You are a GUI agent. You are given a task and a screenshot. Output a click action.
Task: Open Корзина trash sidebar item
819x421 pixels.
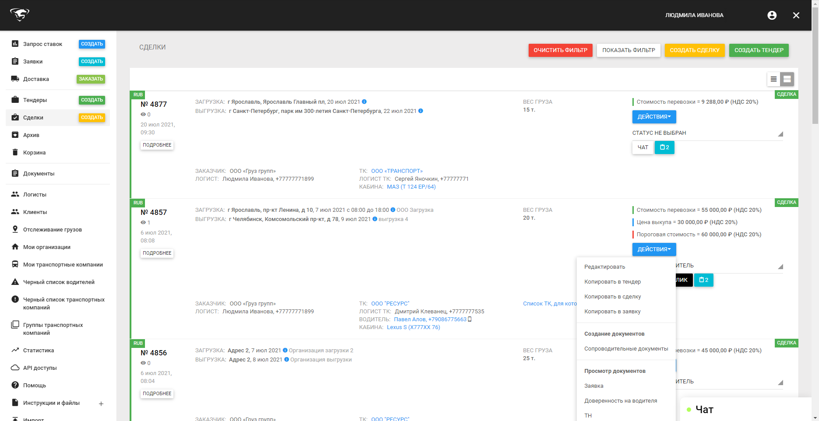(x=34, y=152)
